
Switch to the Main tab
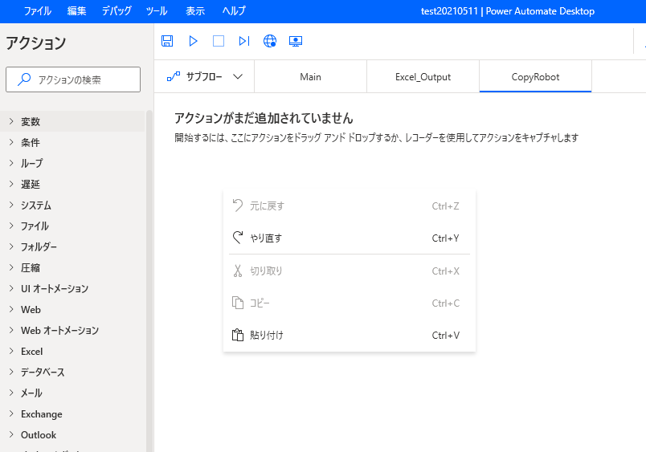click(x=310, y=77)
